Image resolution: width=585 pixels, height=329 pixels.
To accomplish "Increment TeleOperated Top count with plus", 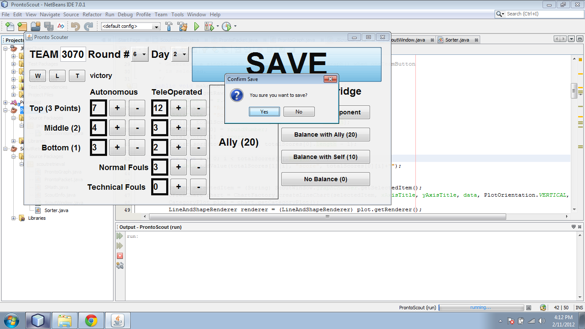I will tap(179, 108).
